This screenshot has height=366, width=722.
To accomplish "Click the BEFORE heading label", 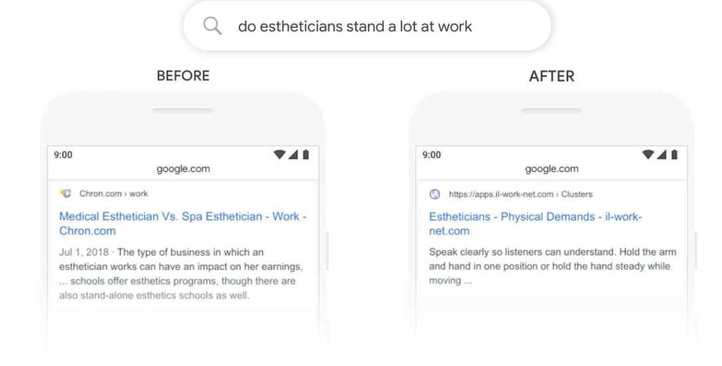I will [x=183, y=76].
